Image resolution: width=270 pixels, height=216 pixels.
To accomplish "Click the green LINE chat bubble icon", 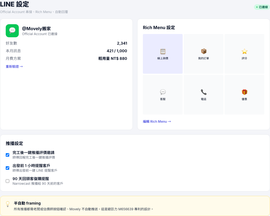I will 12,31.
